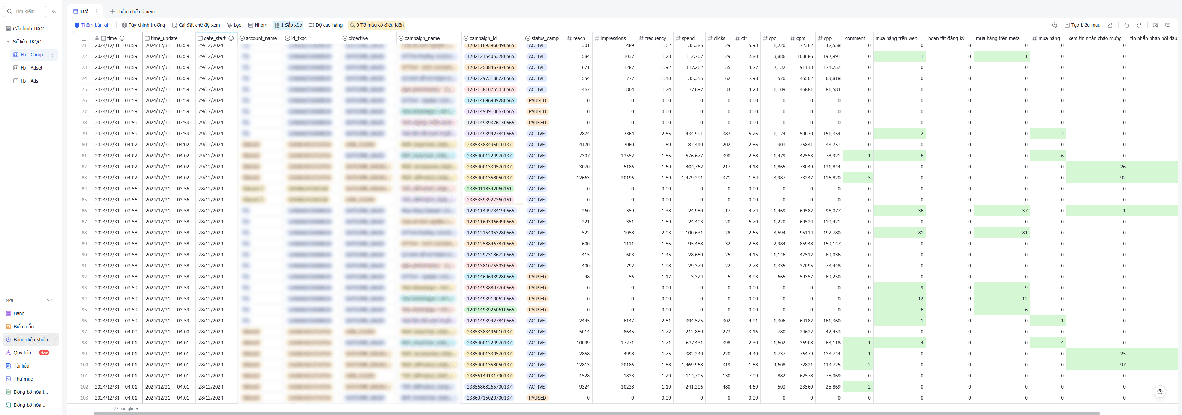Click the Tìm kiếm search field
The width and height of the screenshot is (1182, 415).
(25, 11)
